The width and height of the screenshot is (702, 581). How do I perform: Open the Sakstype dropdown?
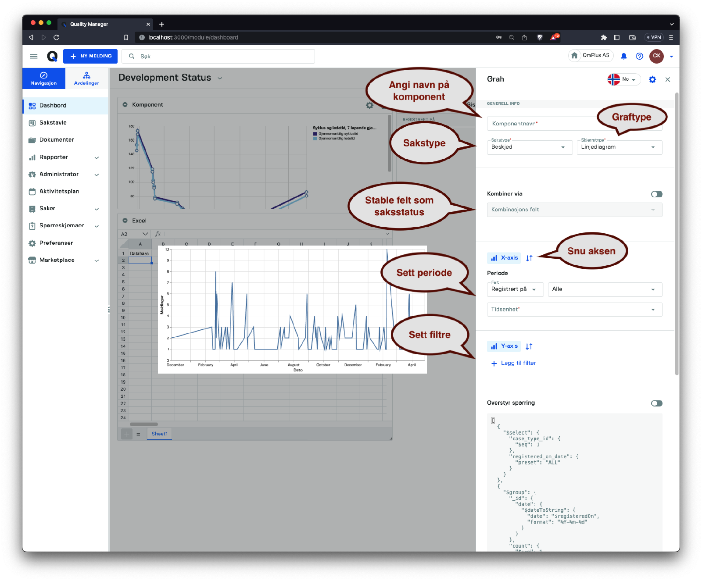tap(529, 147)
